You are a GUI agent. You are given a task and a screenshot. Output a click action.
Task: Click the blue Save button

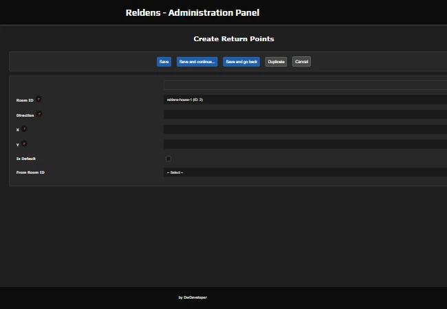(164, 62)
